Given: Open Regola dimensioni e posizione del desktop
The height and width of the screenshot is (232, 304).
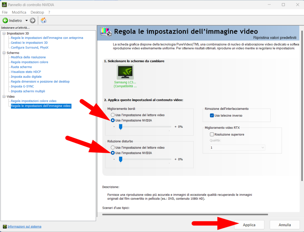Looking at the screenshot, I should click(x=40, y=81).
